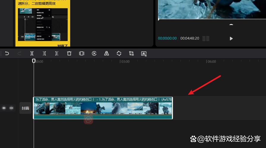Click the 03:00 ruler mark
This screenshot has width=266, height=148.
[125, 62]
